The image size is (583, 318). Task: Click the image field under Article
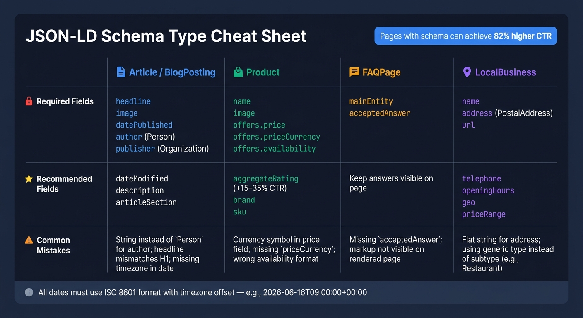click(x=127, y=113)
